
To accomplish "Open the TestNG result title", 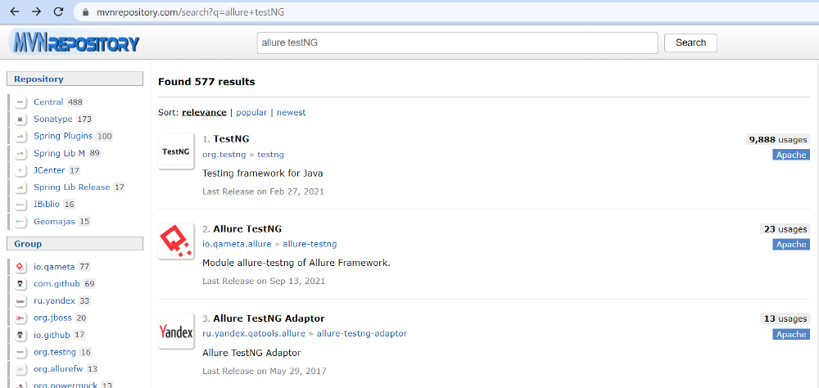I will (x=232, y=139).
